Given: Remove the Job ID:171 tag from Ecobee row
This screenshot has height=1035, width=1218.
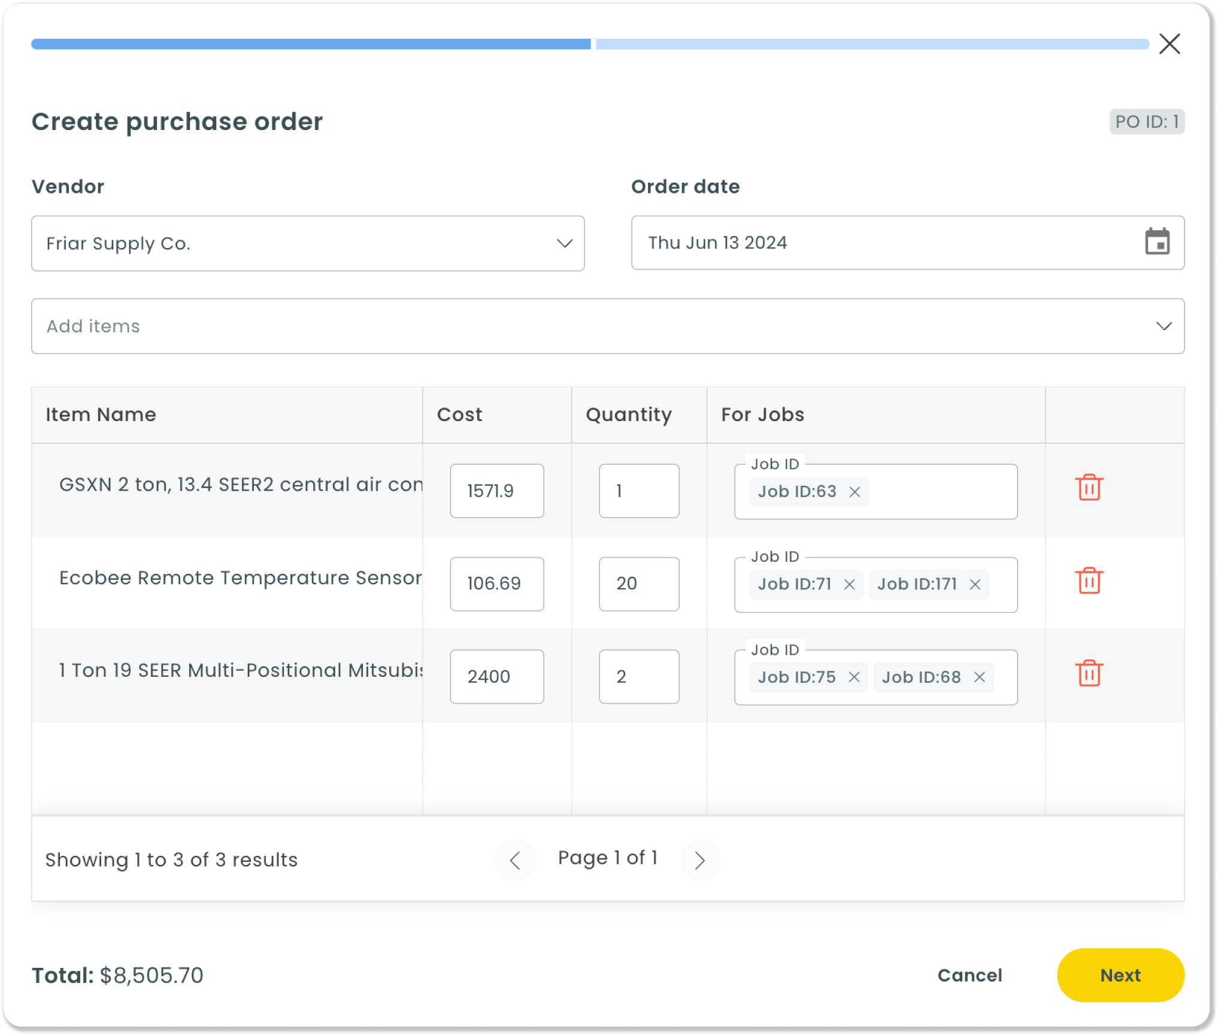Looking at the screenshot, I should pos(976,585).
